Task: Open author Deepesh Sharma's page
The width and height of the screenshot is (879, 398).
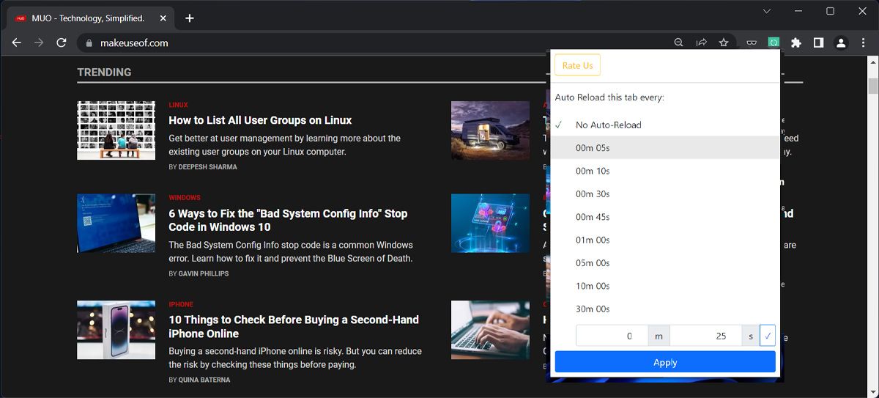Action: pos(208,167)
